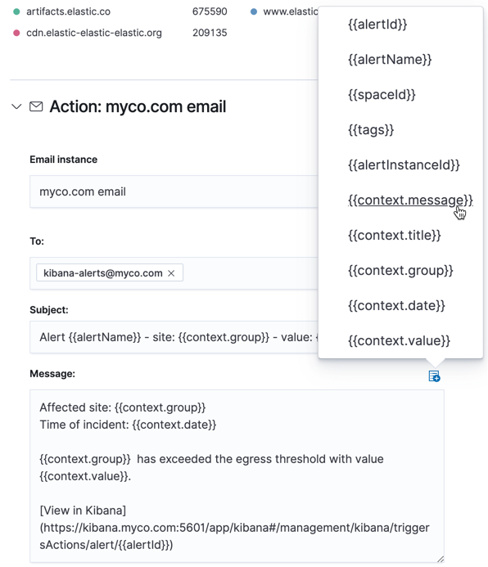Image resolution: width=488 pixels, height=567 pixels.
Task: Remove kibana-alerts@myco.com recipient with the X
Action: tap(171, 273)
